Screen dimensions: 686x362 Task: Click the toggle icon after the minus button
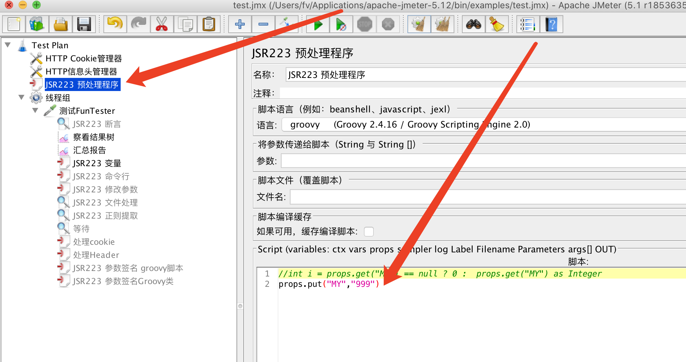286,24
